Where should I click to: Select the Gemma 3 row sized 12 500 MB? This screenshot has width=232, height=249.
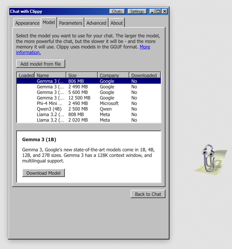coord(89,98)
